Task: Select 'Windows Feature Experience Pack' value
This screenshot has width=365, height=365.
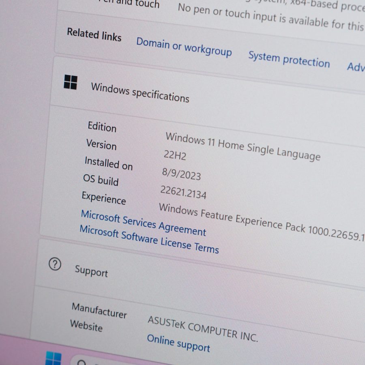Action: 262,222
